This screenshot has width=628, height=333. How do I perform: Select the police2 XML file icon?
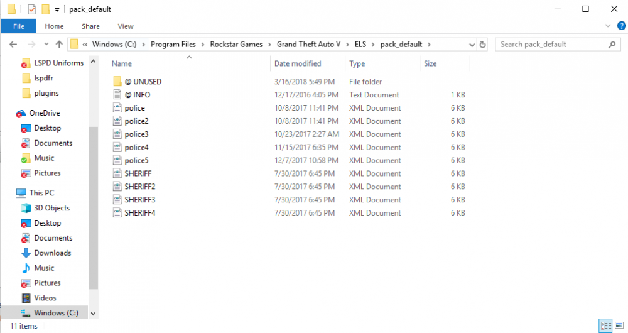[x=117, y=121]
